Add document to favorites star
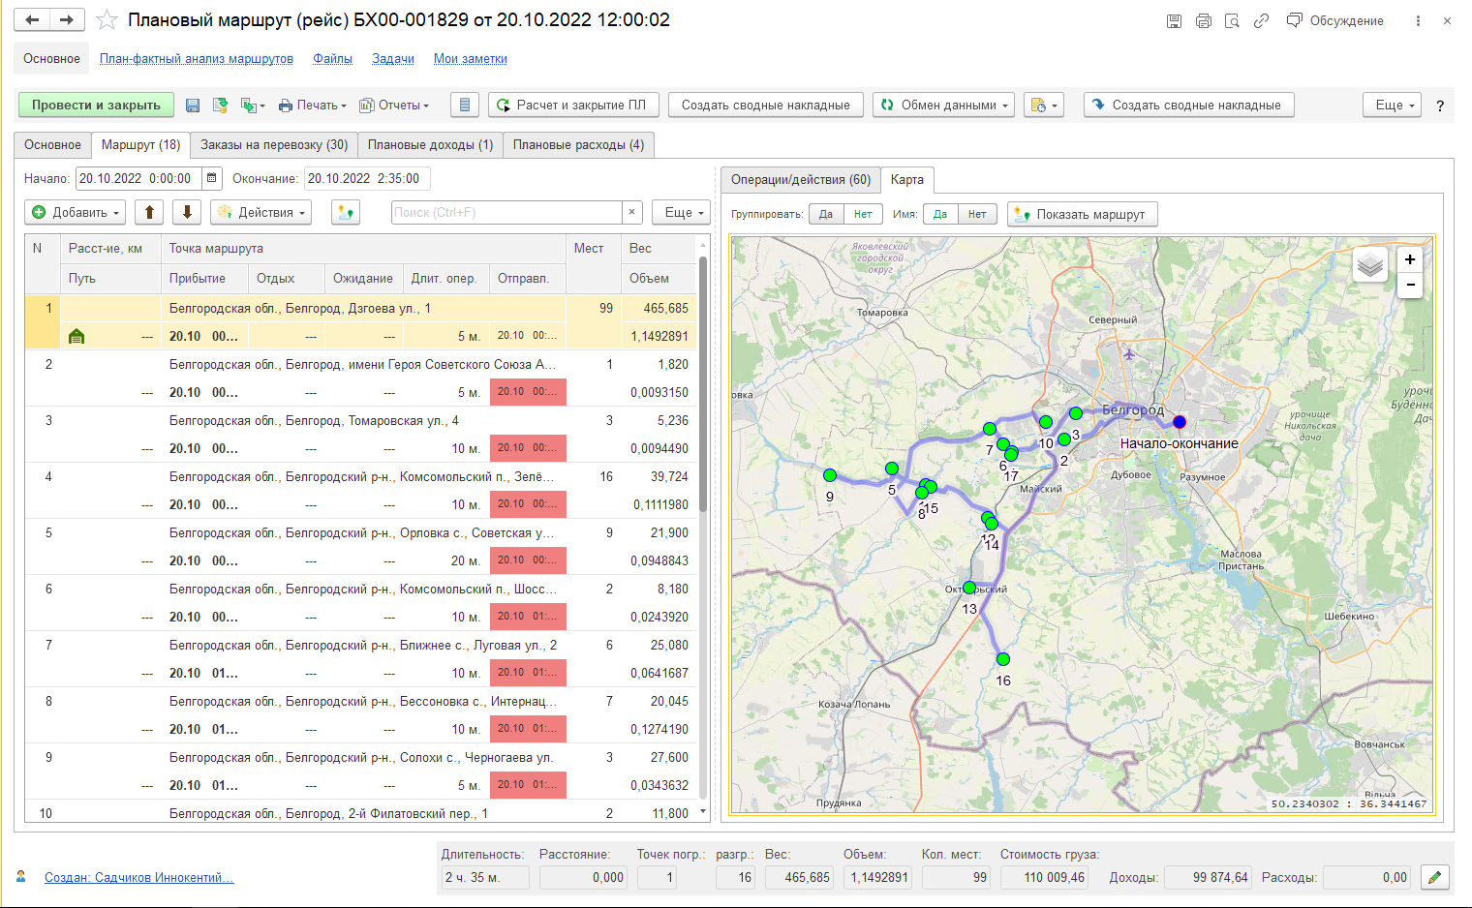Viewport: 1472px width, 908px height. coord(107,20)
